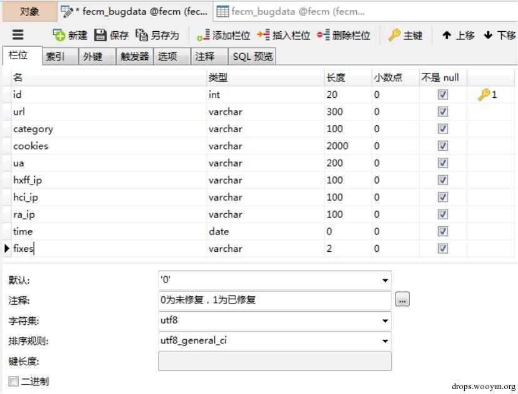The image size is (518, 394).
Task: Expand the 默认 default value dropdown
Action: click(x=385, y=281)
